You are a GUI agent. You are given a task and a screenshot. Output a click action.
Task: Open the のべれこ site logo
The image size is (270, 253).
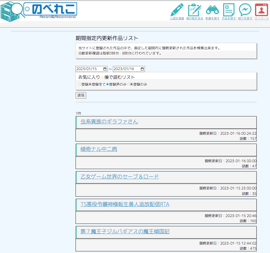click(39, 11)
